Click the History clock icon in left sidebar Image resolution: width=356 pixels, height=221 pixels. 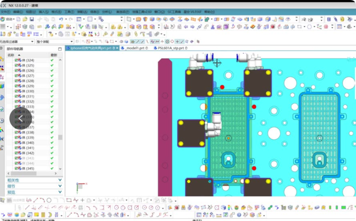(x=2, y=121)
